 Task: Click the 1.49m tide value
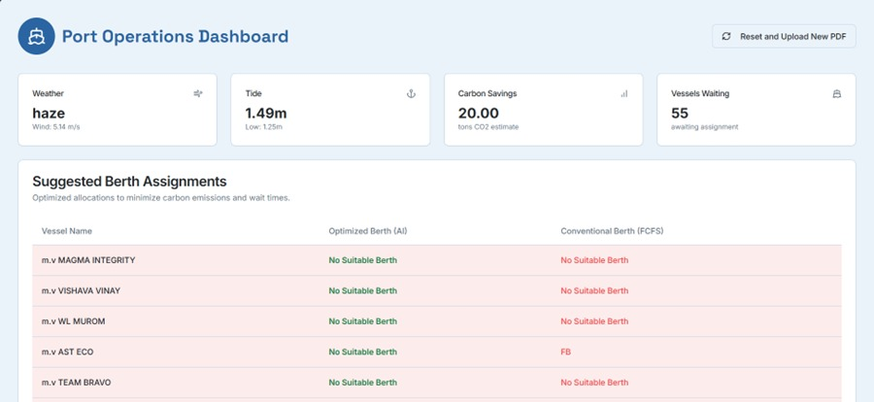265,113
